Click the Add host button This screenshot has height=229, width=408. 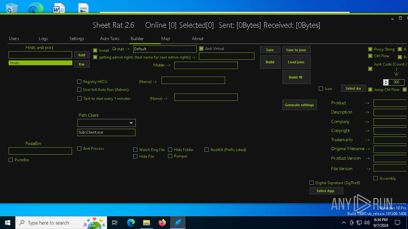tap(82, 55)
